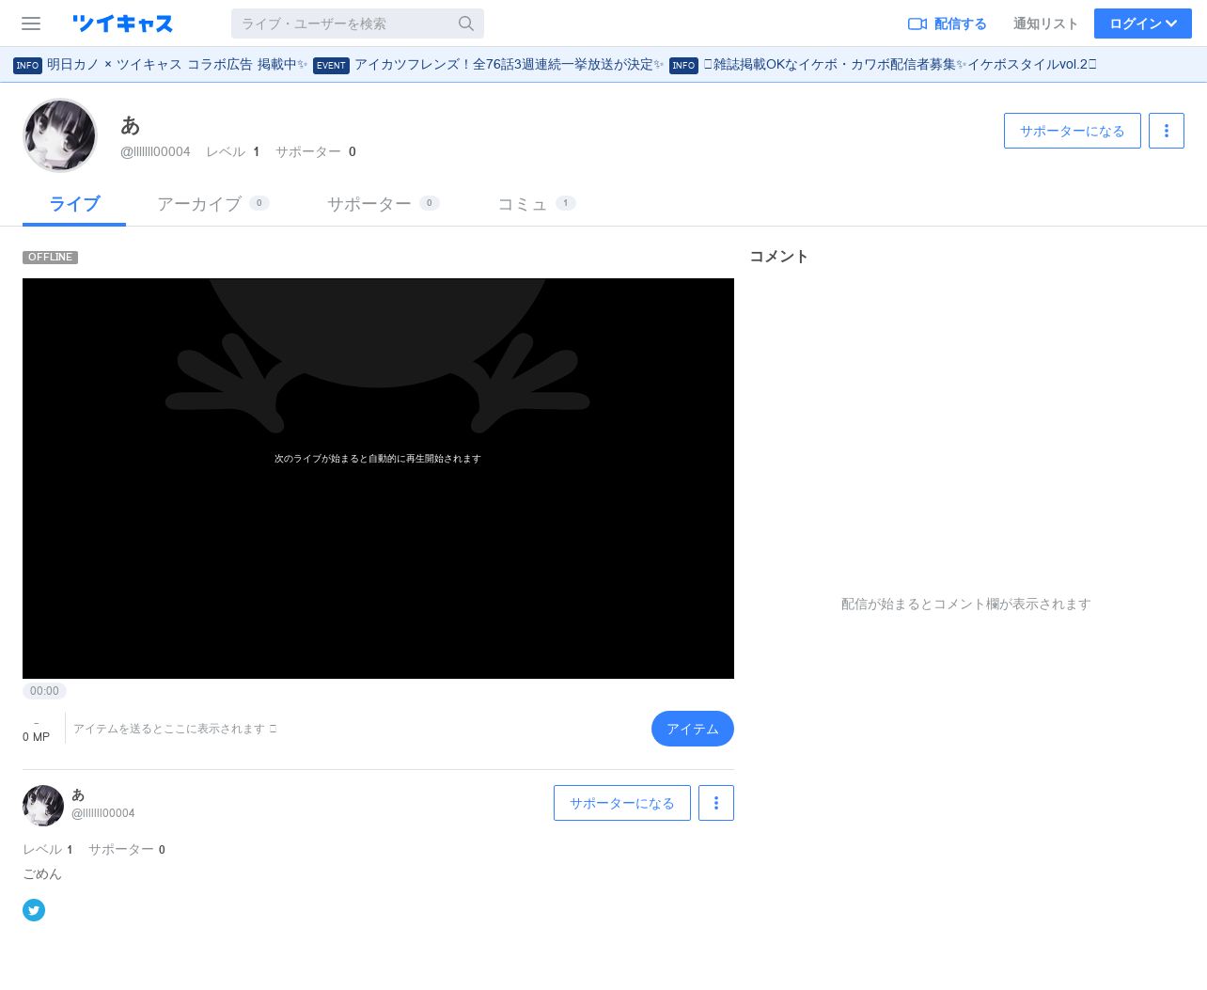Click the ごめん profile description text
Screen dimensions: 1207x990
(x=42, y=874)
